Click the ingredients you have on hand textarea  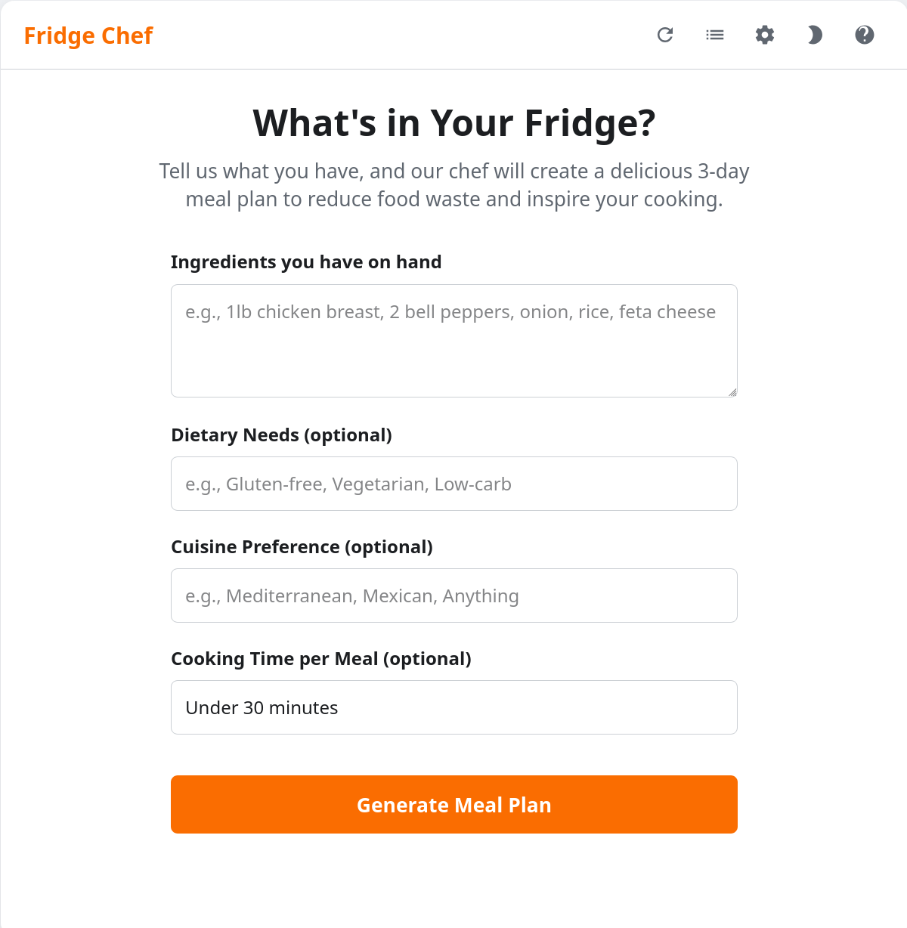[453, 340]
